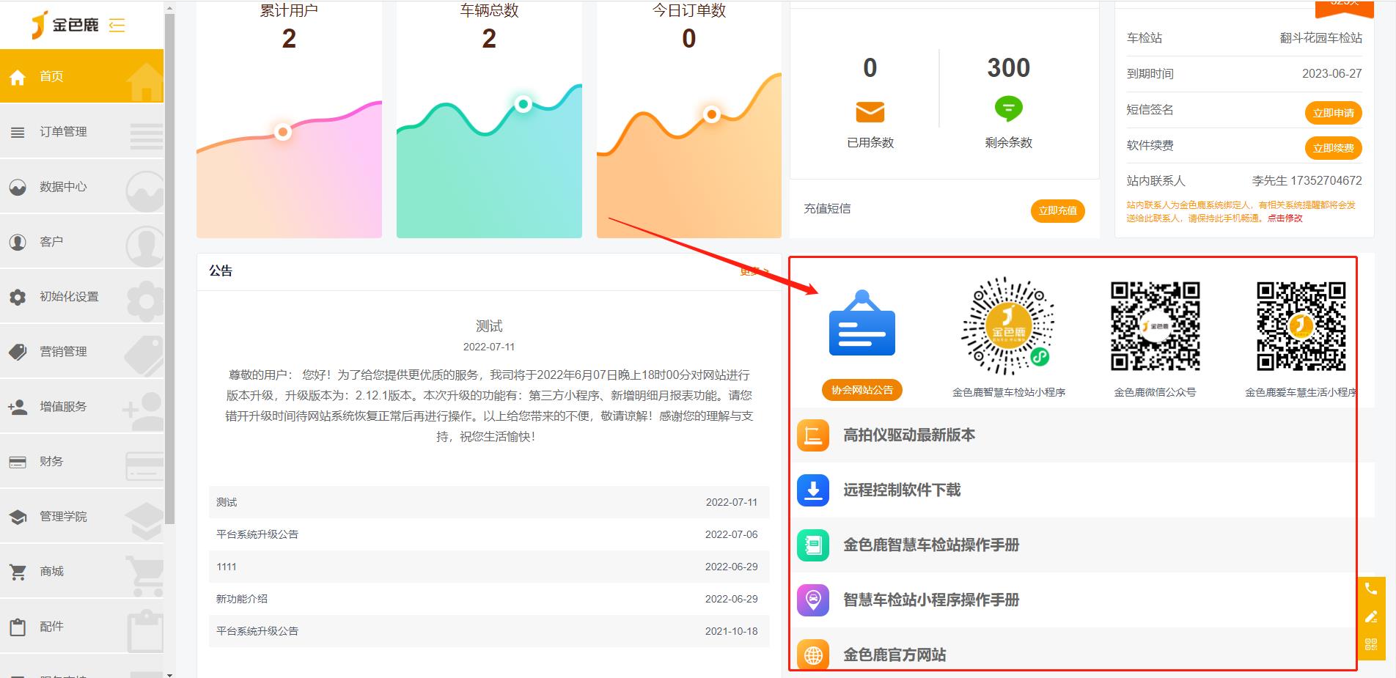Viewport: 1396px width, 678px height.
Task: Click the sidebar vertical scrollbar
Action: (170, 268)
